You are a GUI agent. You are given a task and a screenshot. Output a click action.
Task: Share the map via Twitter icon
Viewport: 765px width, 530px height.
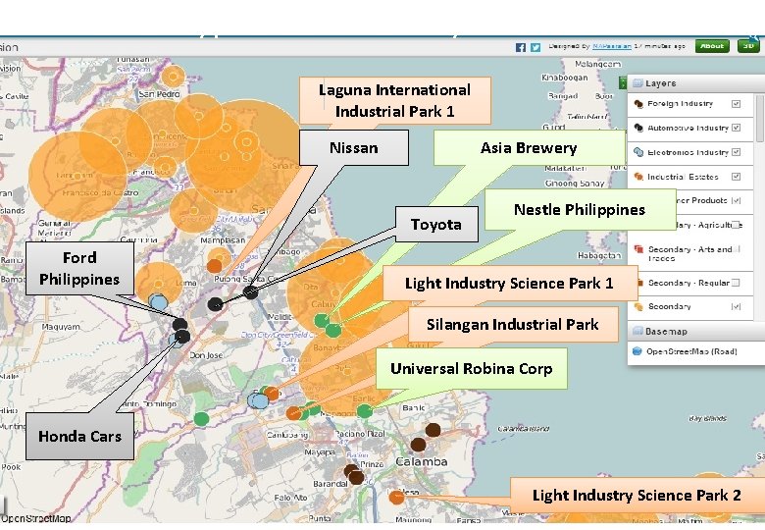click(x=535, y=47)
